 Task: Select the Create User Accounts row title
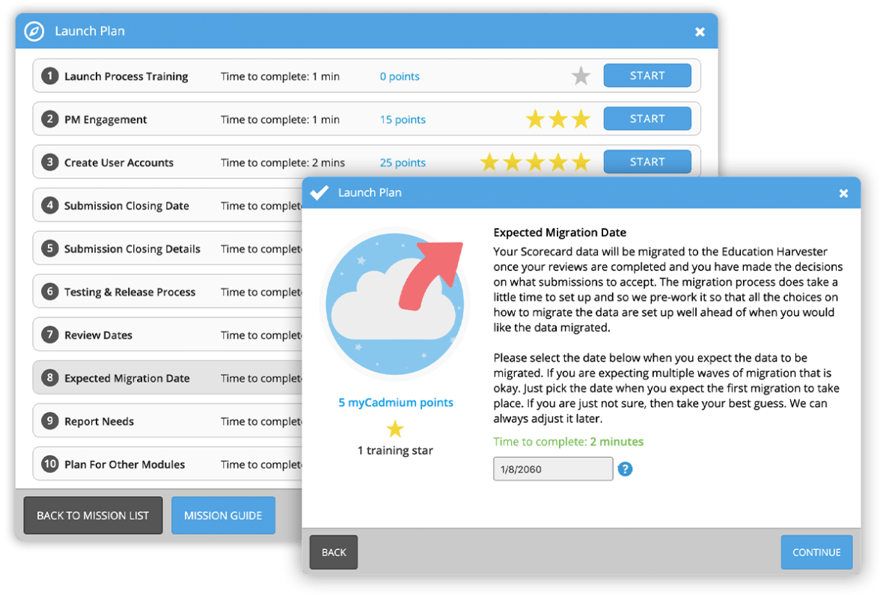click(x=119, y=163)
